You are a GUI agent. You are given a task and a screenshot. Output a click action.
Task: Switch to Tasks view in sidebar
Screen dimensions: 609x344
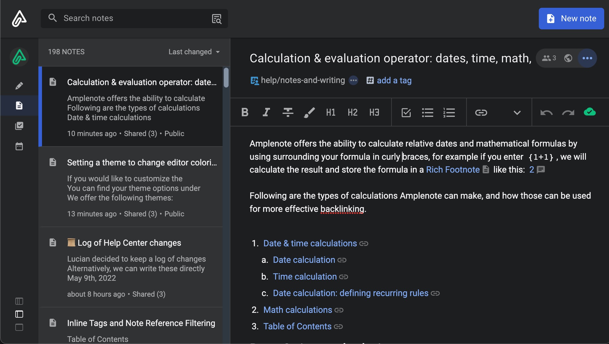[x=19, y=126]
